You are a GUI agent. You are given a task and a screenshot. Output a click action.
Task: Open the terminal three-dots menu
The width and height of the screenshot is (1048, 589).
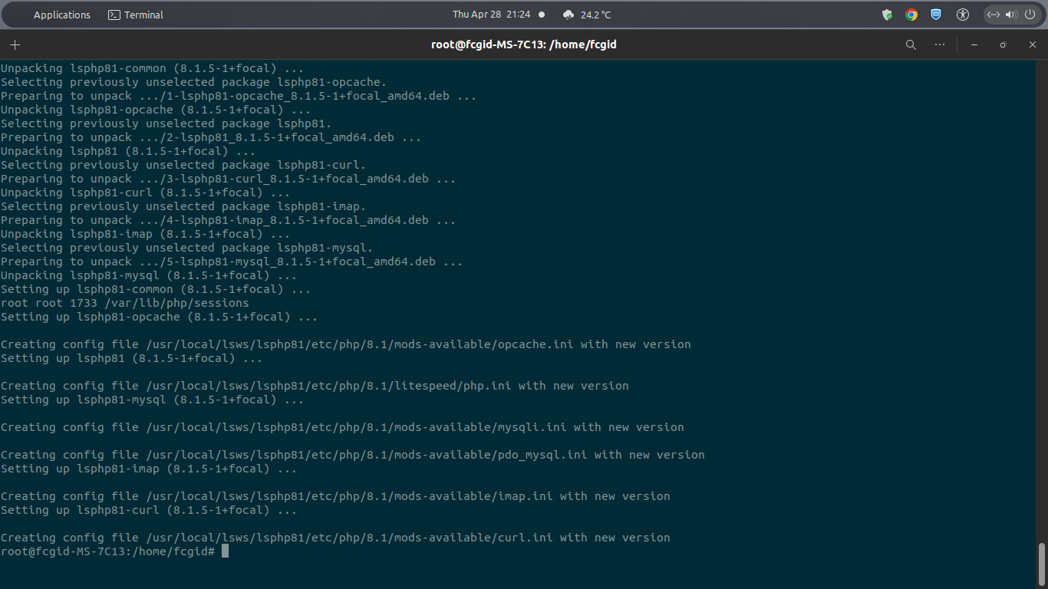pyautogui.click(x=940, y=44)
